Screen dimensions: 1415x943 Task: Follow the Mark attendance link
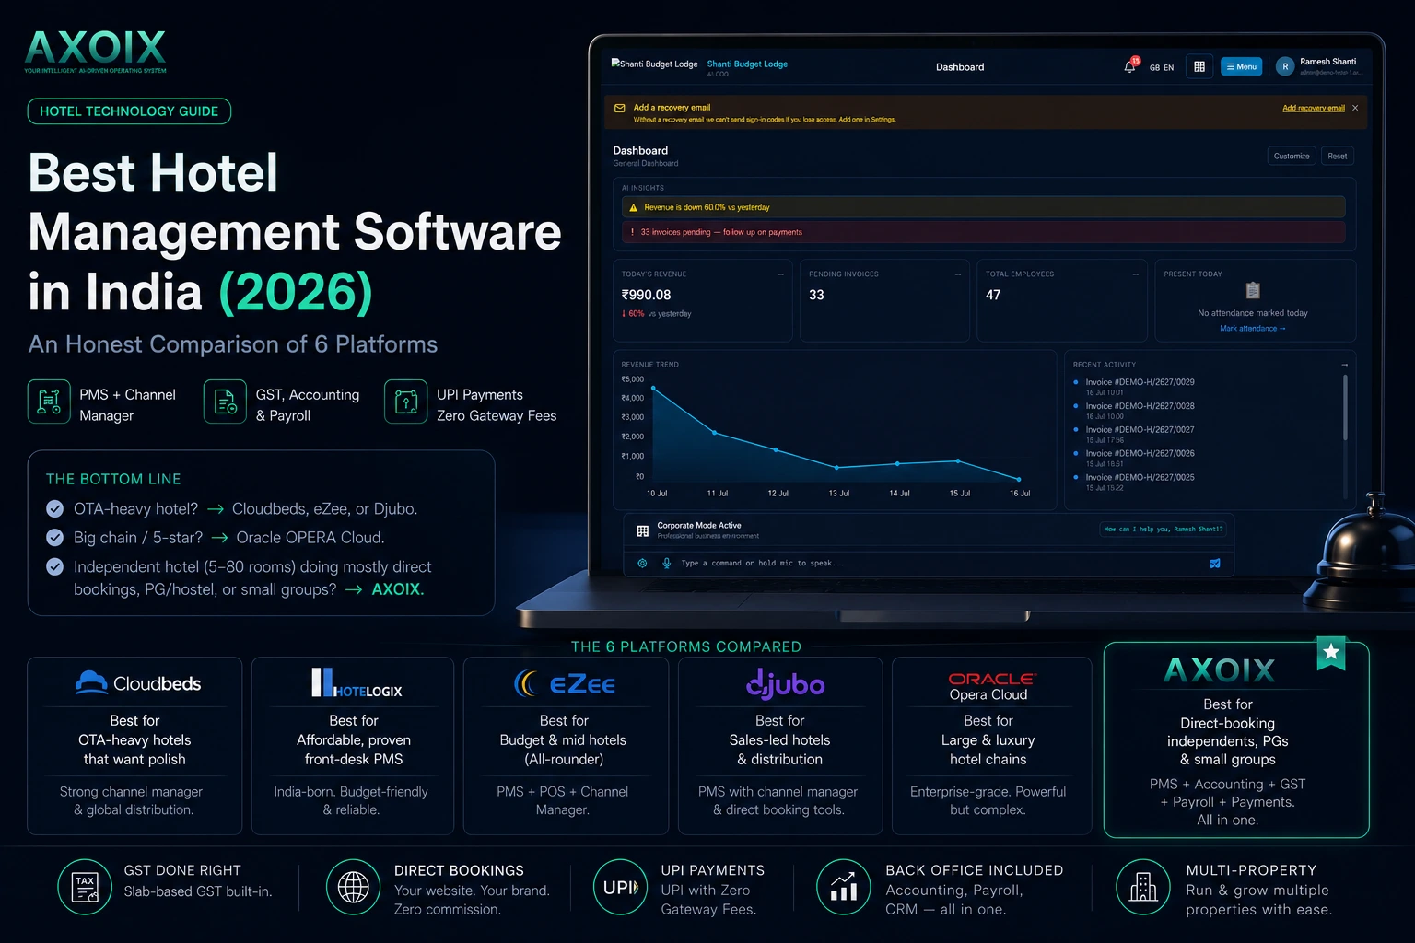click(x=1253, y=329)
